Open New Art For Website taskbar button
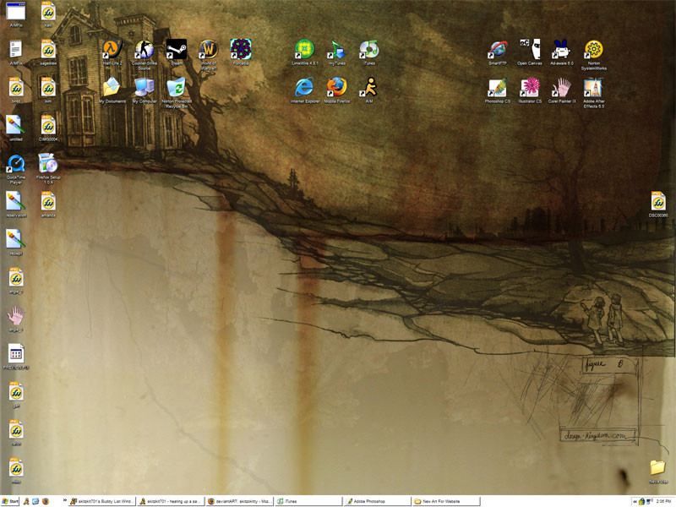676x507 pixels. (x=446, y=501)
